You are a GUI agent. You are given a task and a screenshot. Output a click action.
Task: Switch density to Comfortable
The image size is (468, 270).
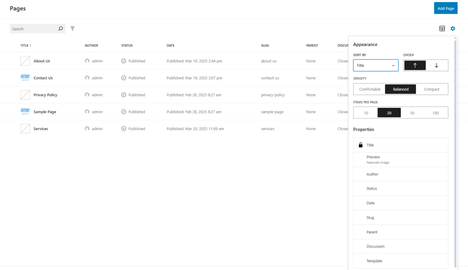369,89
